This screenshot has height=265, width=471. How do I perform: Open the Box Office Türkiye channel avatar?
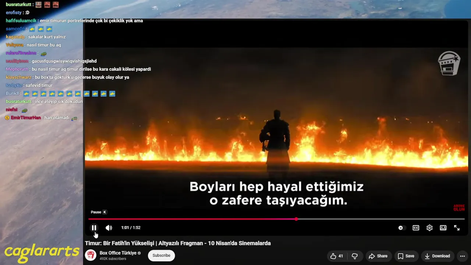91,255
